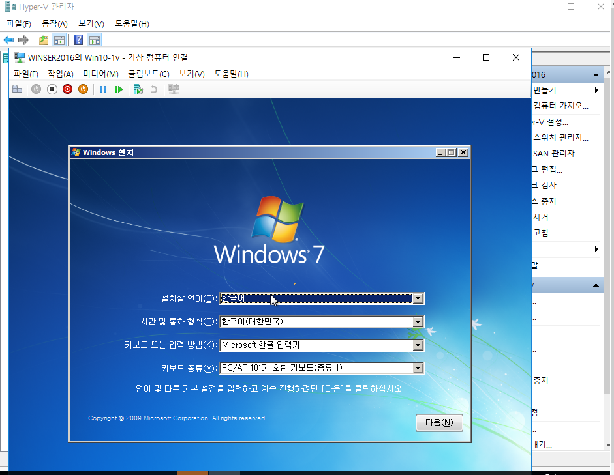Click the 제거 action
614x475 pixels.
540,217
